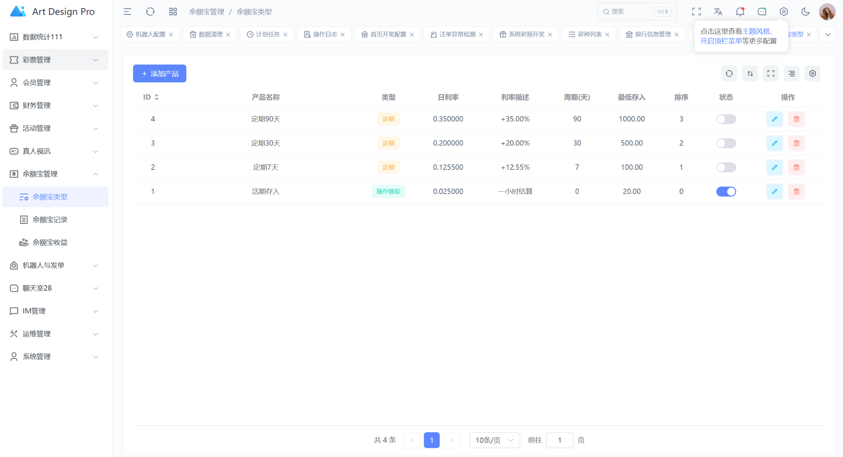
Task: Switch to the 操作日志 tab
Action: 324,34
